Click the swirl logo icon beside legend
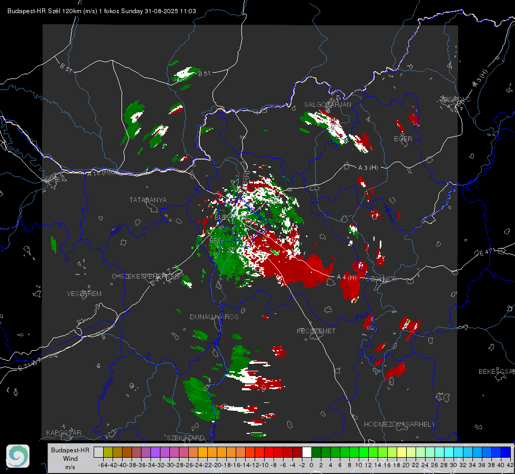This screenshot has width=515, height=474. 18,456
